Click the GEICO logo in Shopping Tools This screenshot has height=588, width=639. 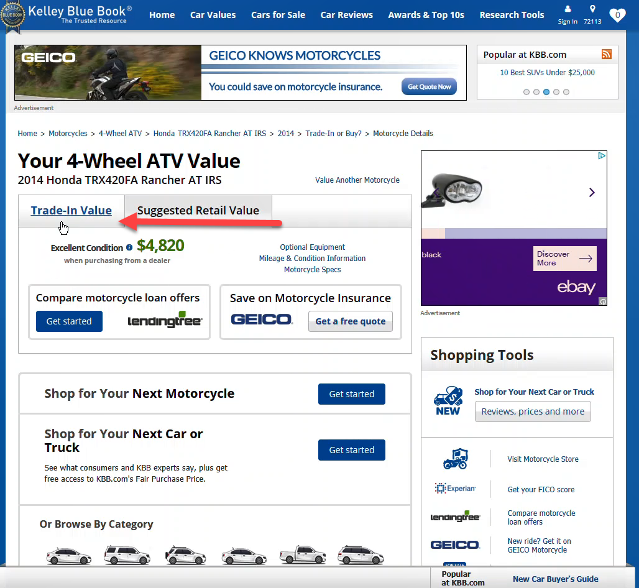pos(455,545)
